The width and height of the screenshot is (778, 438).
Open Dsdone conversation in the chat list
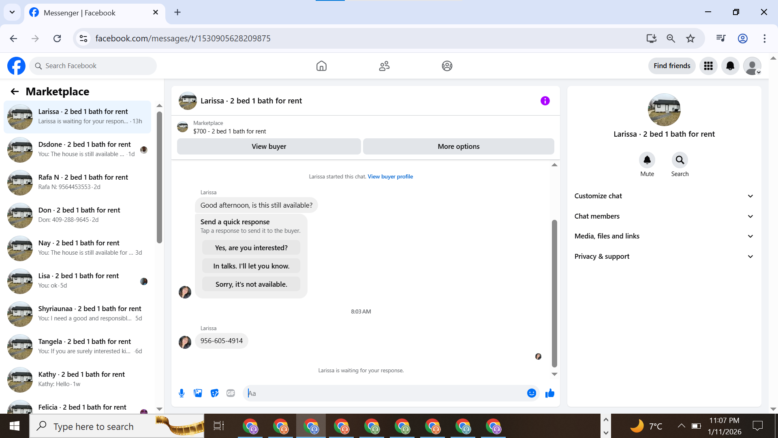(x=77, y=150)
